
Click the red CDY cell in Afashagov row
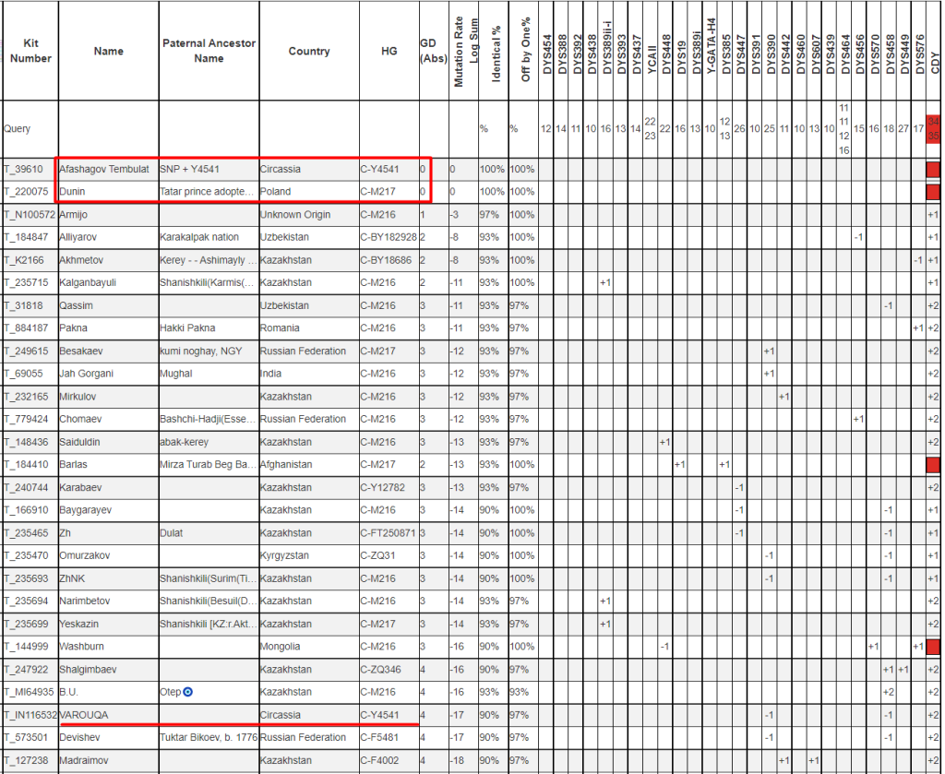click(x=932, y=170)
